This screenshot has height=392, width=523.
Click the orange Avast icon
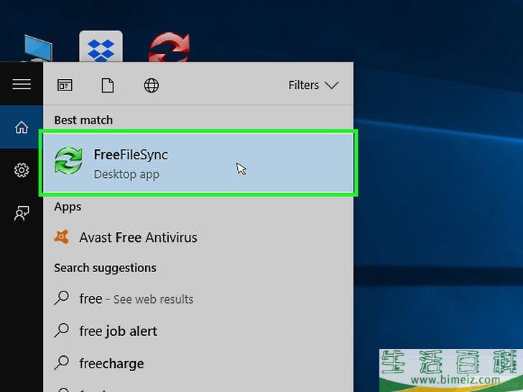pos(61,237)
